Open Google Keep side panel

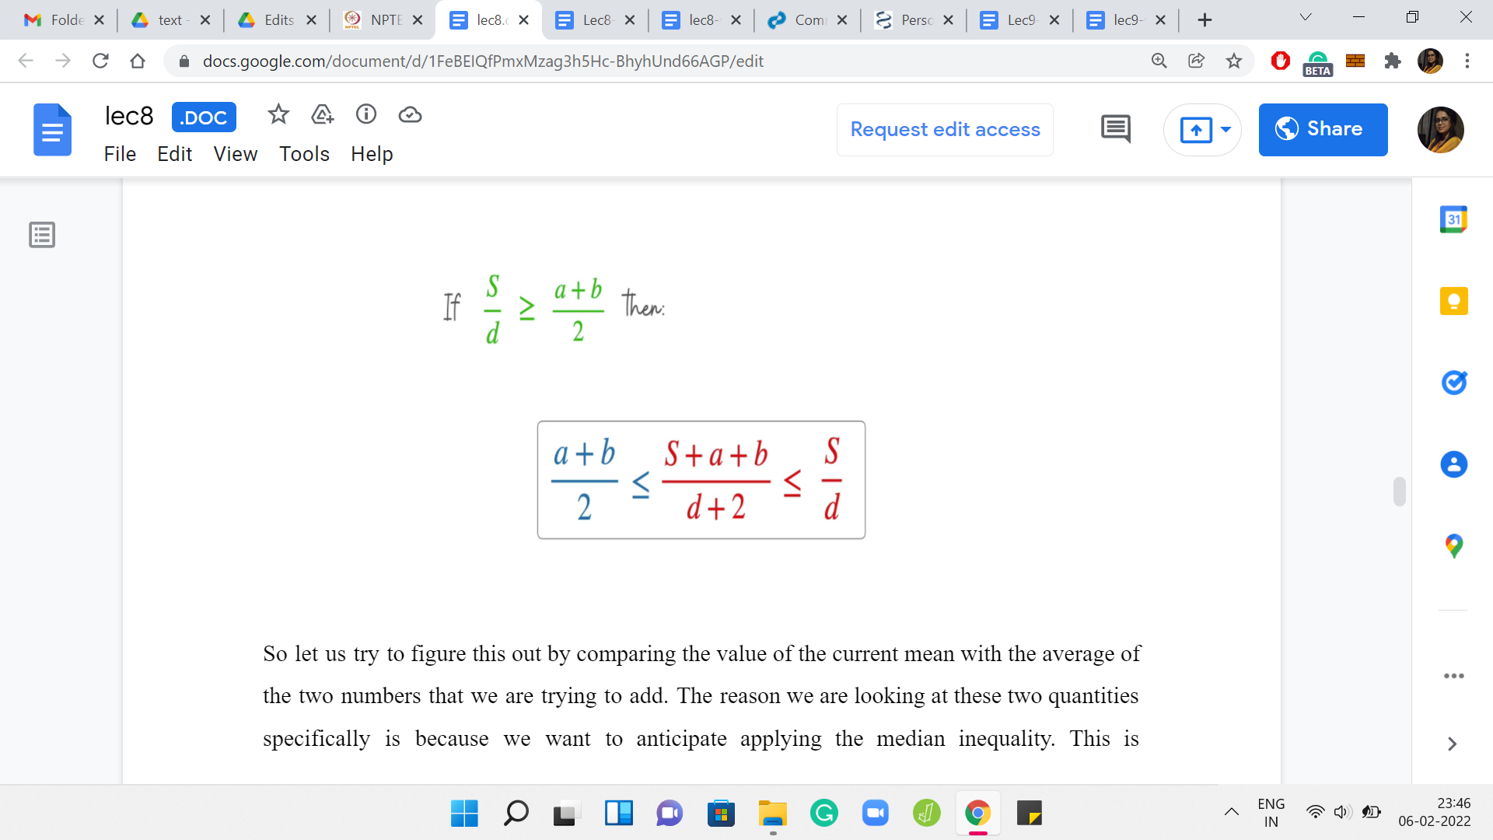(x=1453, y=301)
